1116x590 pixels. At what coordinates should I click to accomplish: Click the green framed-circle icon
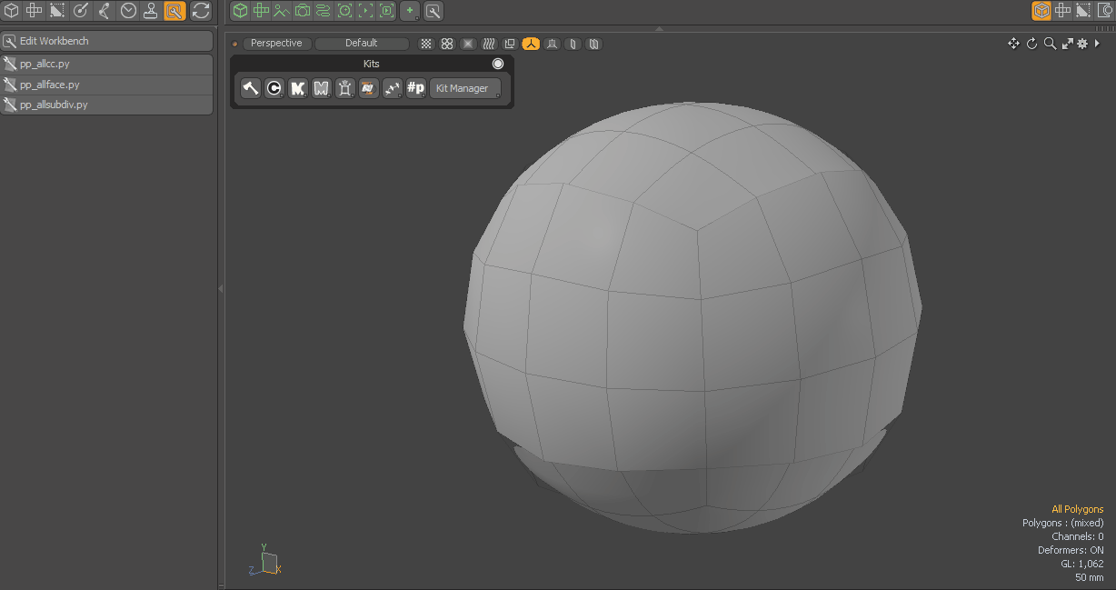click(344, 11)
